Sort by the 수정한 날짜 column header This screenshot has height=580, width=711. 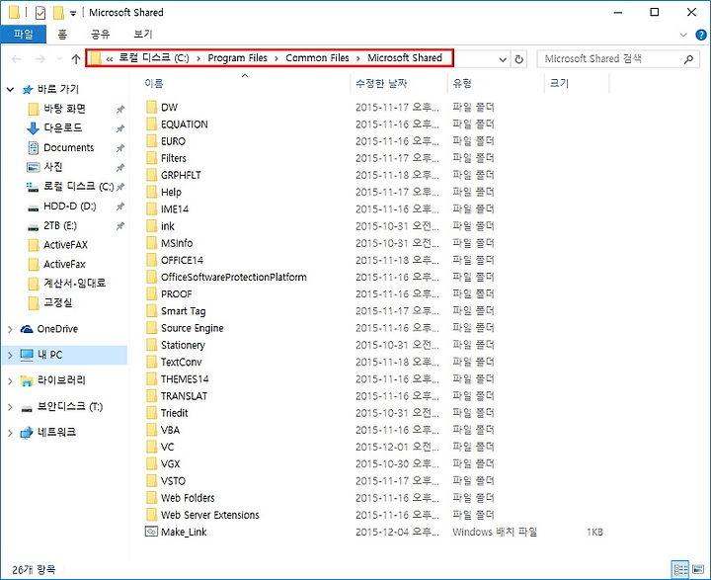381,84
